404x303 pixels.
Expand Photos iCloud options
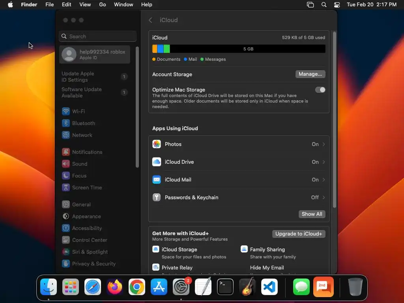pos(239,144)
